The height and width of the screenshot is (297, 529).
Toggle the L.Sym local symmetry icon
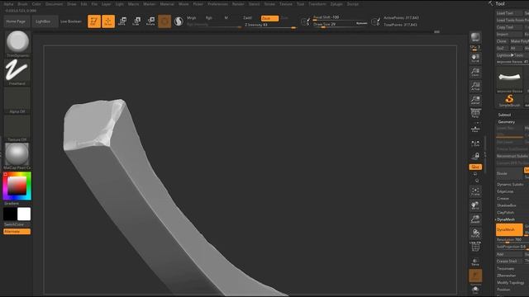475,144
